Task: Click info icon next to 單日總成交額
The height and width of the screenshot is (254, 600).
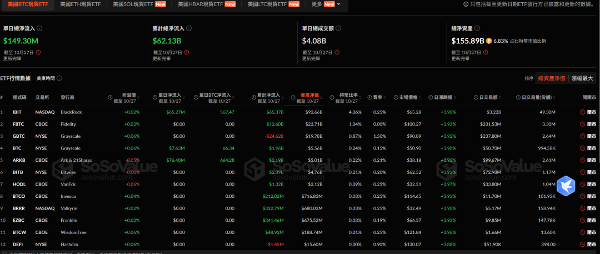Action: click(338, 27)
